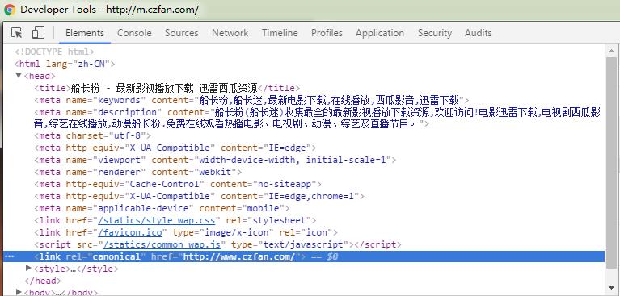620x296 pixels.
Task: Follow the http://www.czfan.com/ canonical link
Action: [238, 256]
